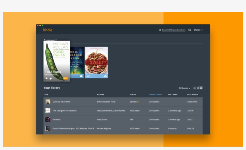
Task: Click the NEW label on Sweet
Action: point(88,76)
